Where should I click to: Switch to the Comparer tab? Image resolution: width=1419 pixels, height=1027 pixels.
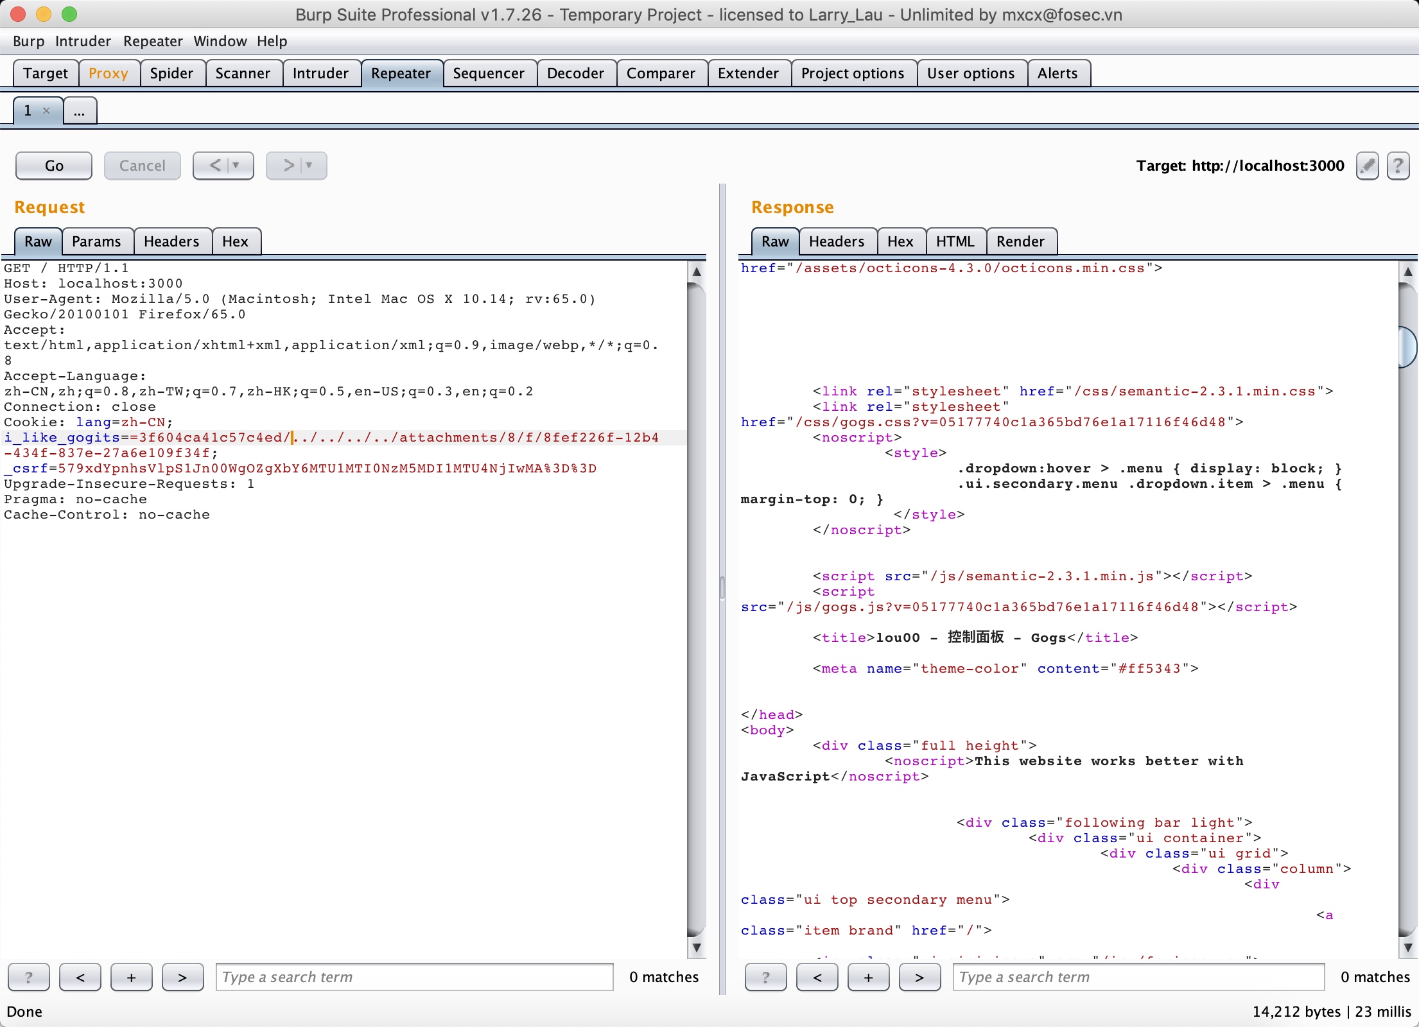pos(661,73)
